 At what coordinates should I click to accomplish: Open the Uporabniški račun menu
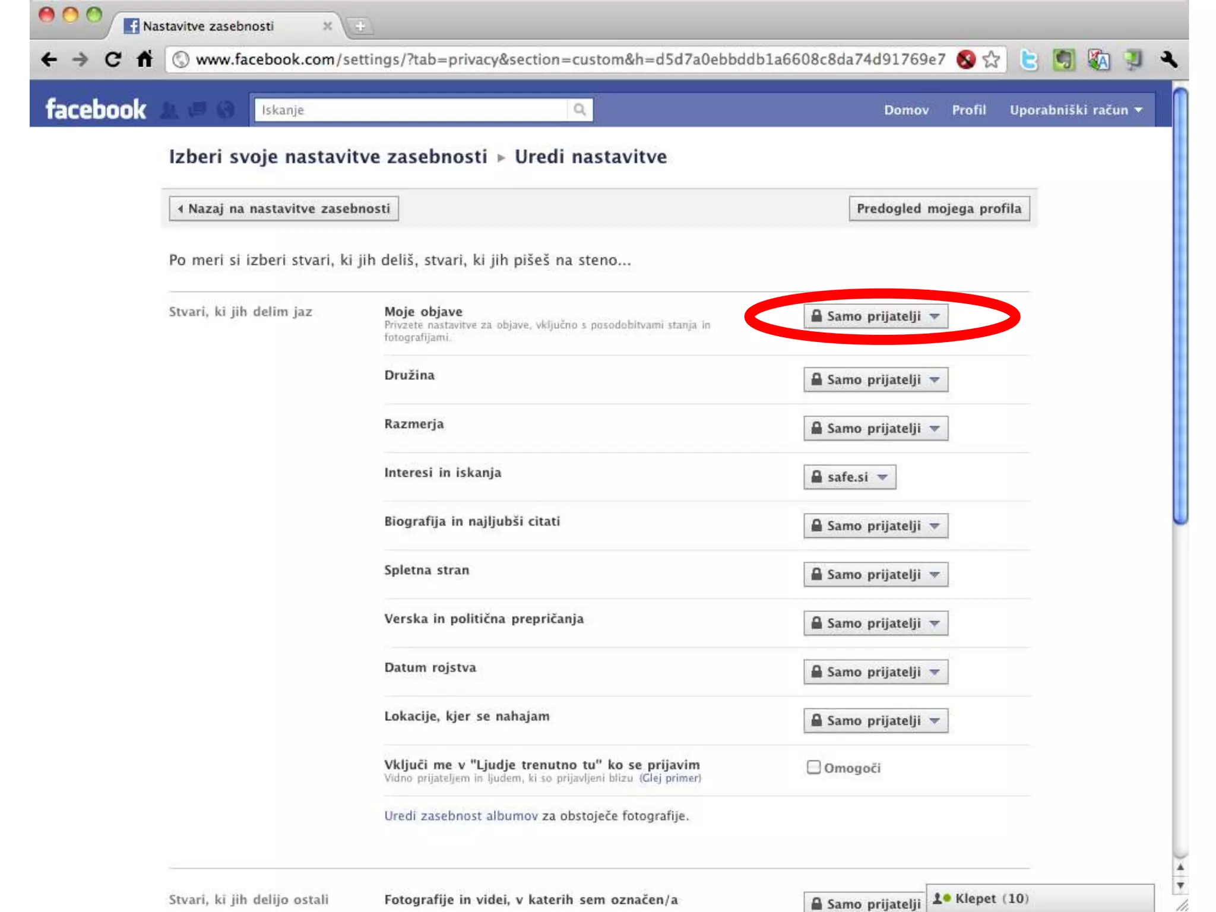coord(1075,110)
